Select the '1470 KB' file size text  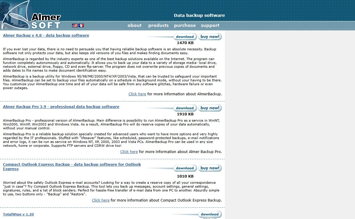coord(185,43)
